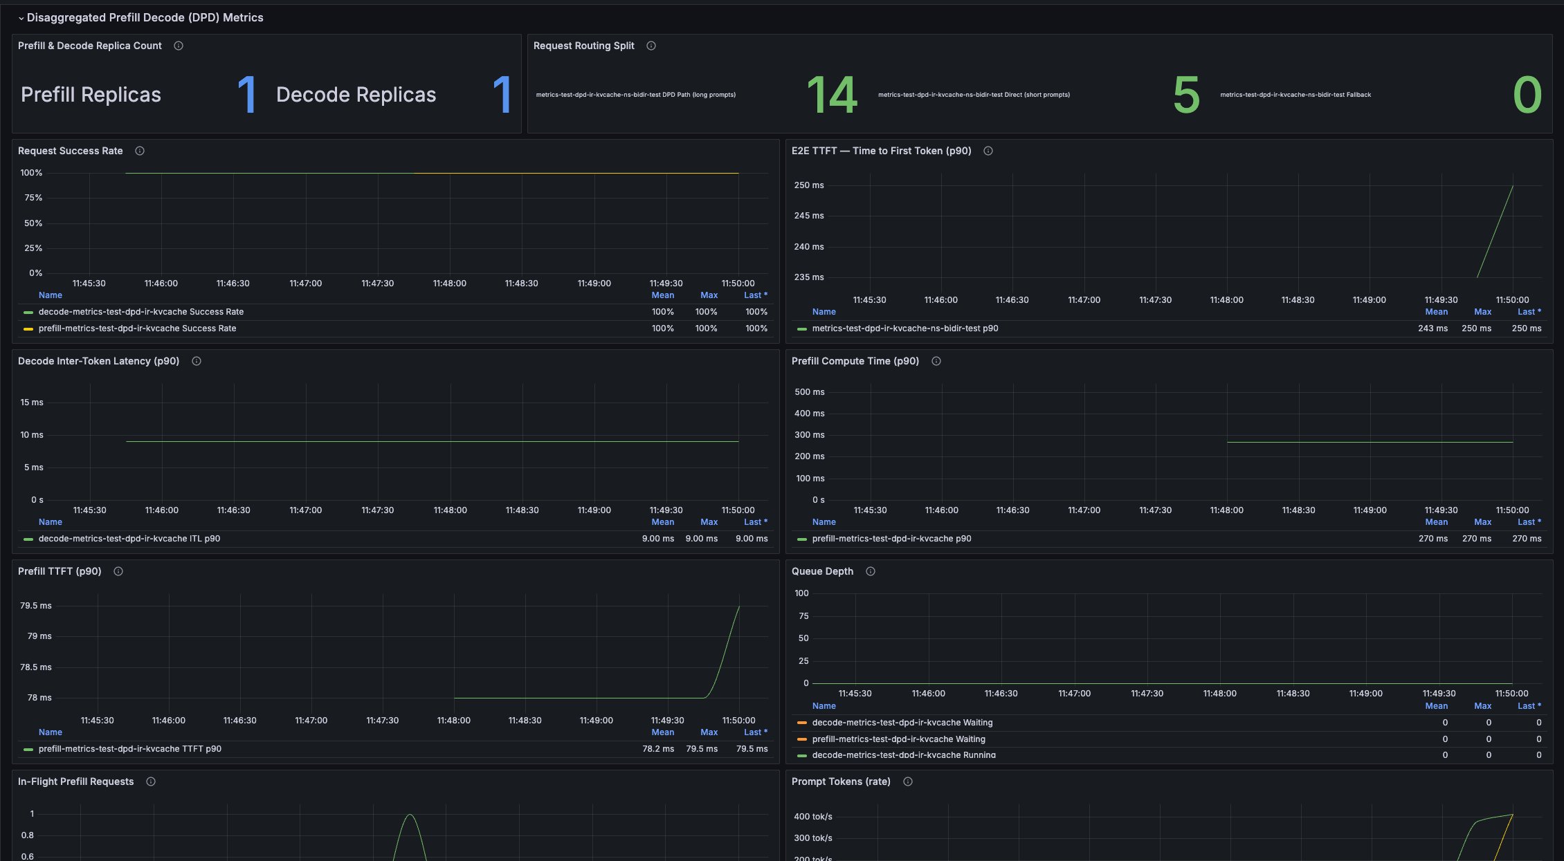Toggle decode-metrics ITL p90 legend series
1564x861 pixels.
129,539
